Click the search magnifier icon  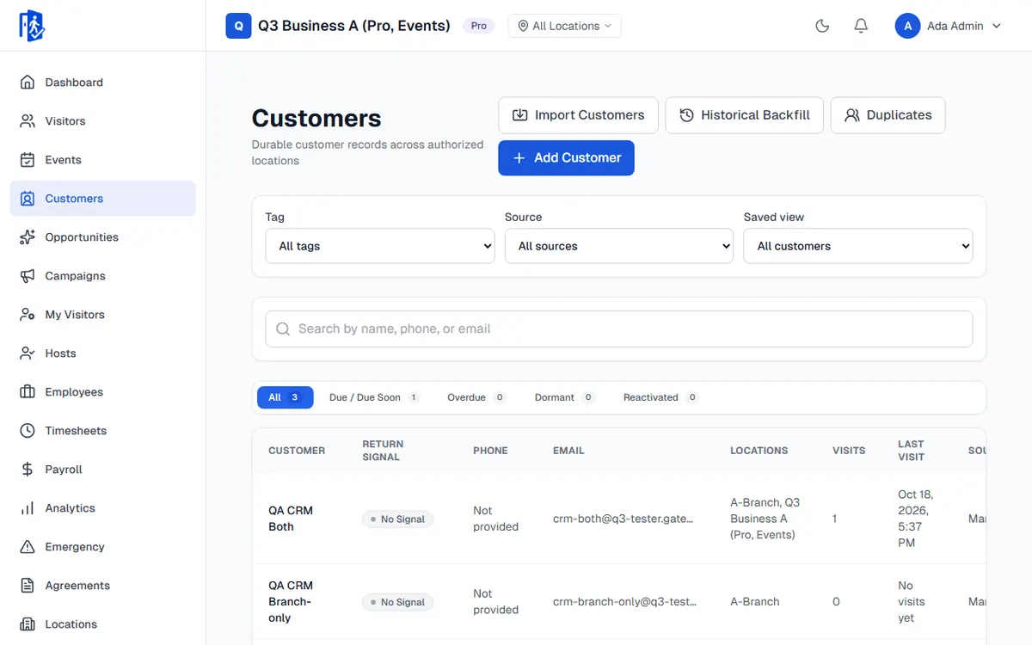click(283, 329)
